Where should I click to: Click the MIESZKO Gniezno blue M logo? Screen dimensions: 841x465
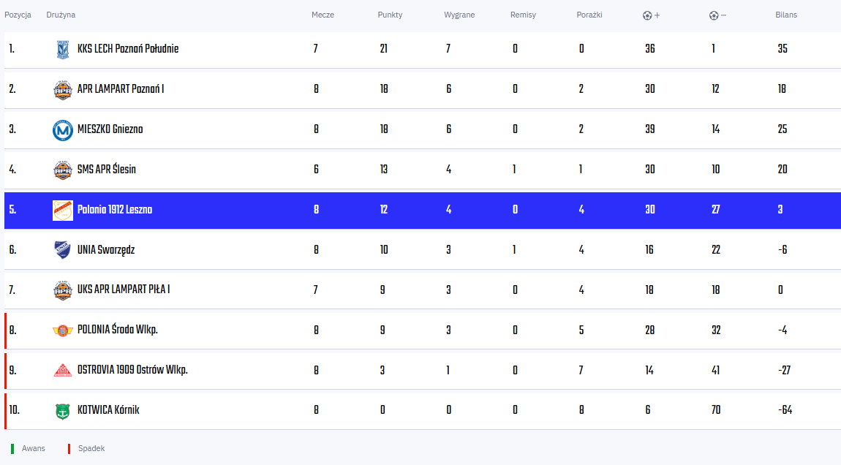pos(63,130)
